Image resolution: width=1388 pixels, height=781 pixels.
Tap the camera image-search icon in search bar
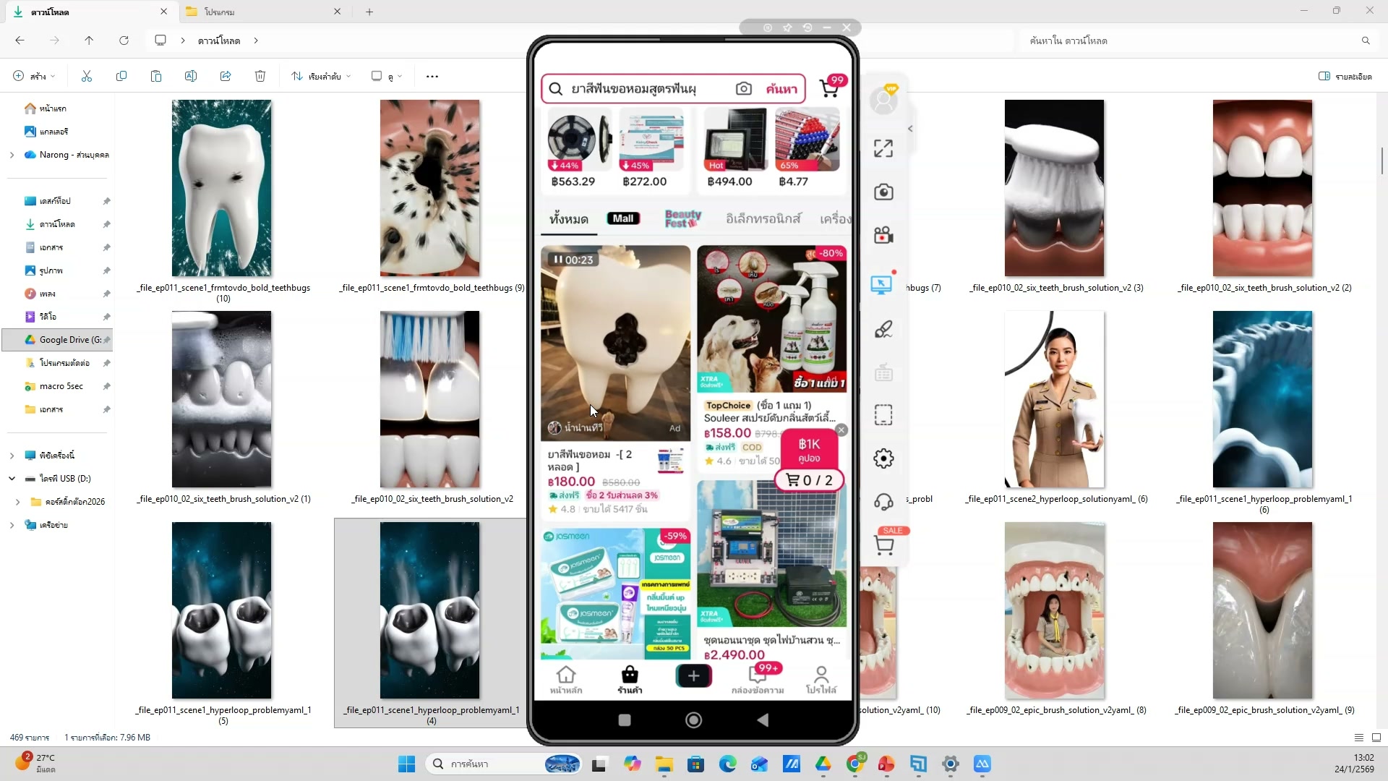pyautogui.click(x=743, y=88)
